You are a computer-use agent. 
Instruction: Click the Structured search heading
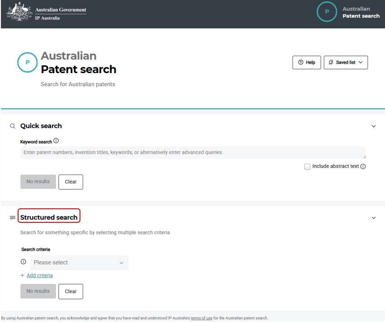[x=49, y=217]
